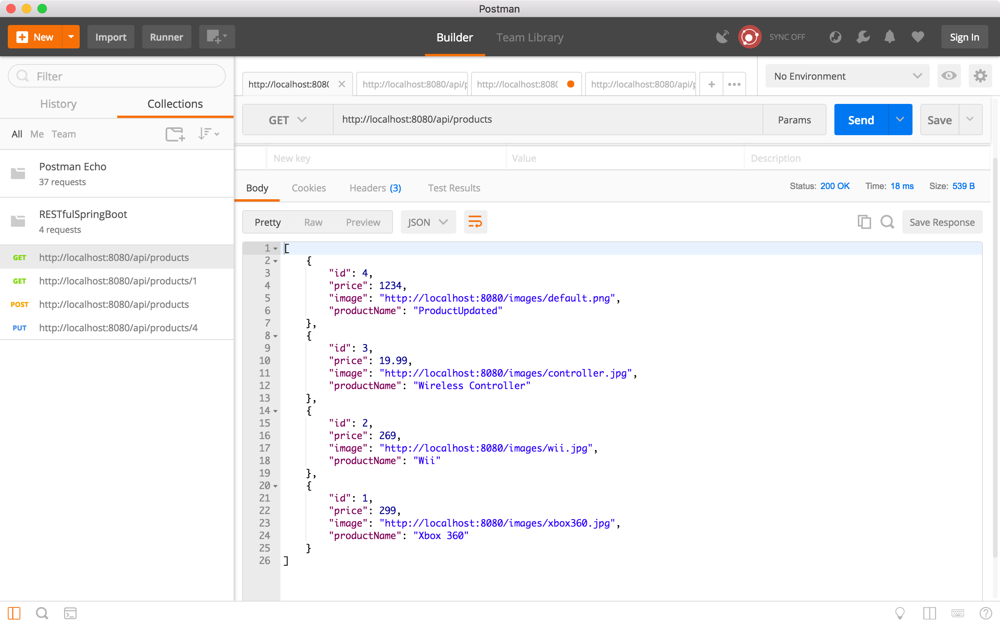Search within response magnifier icon
1000x625 pixels.
[887, 222]
